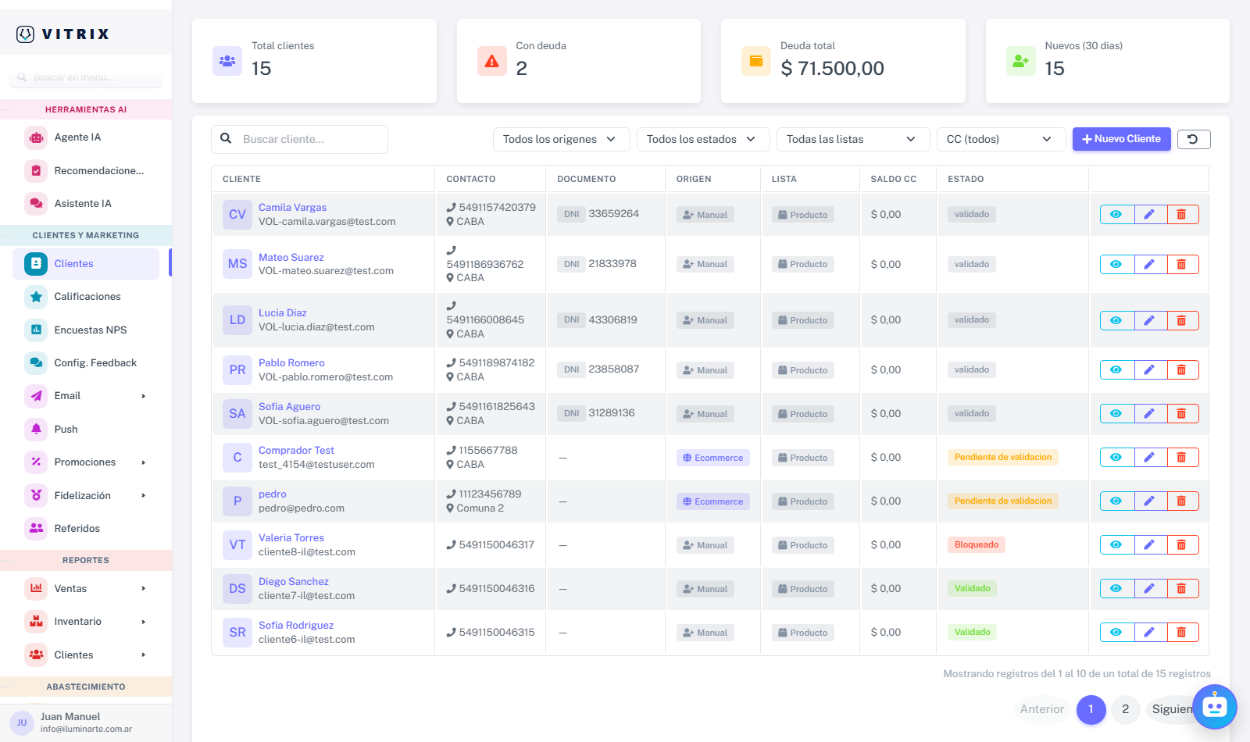
Task: Open the Sofia Aguero client link
Action: 289,407
